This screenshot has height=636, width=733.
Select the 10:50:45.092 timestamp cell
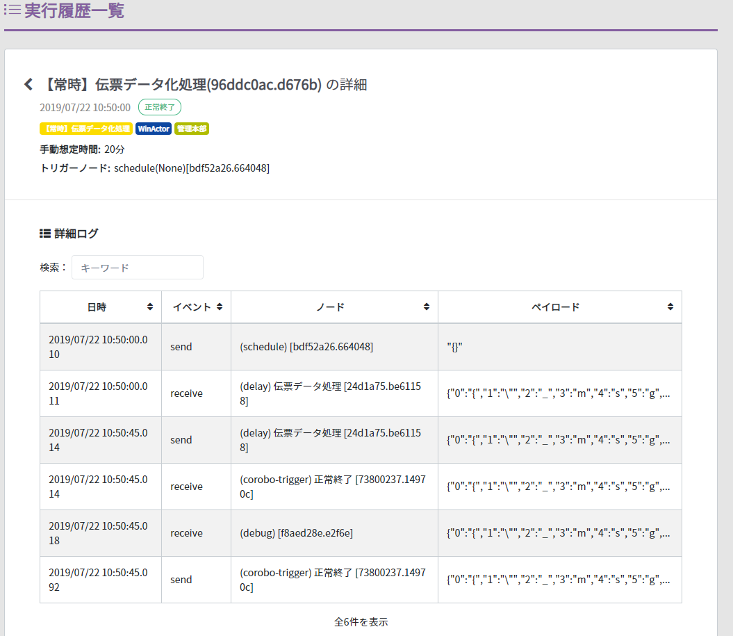pyautogui.click(x=101, y=580)
